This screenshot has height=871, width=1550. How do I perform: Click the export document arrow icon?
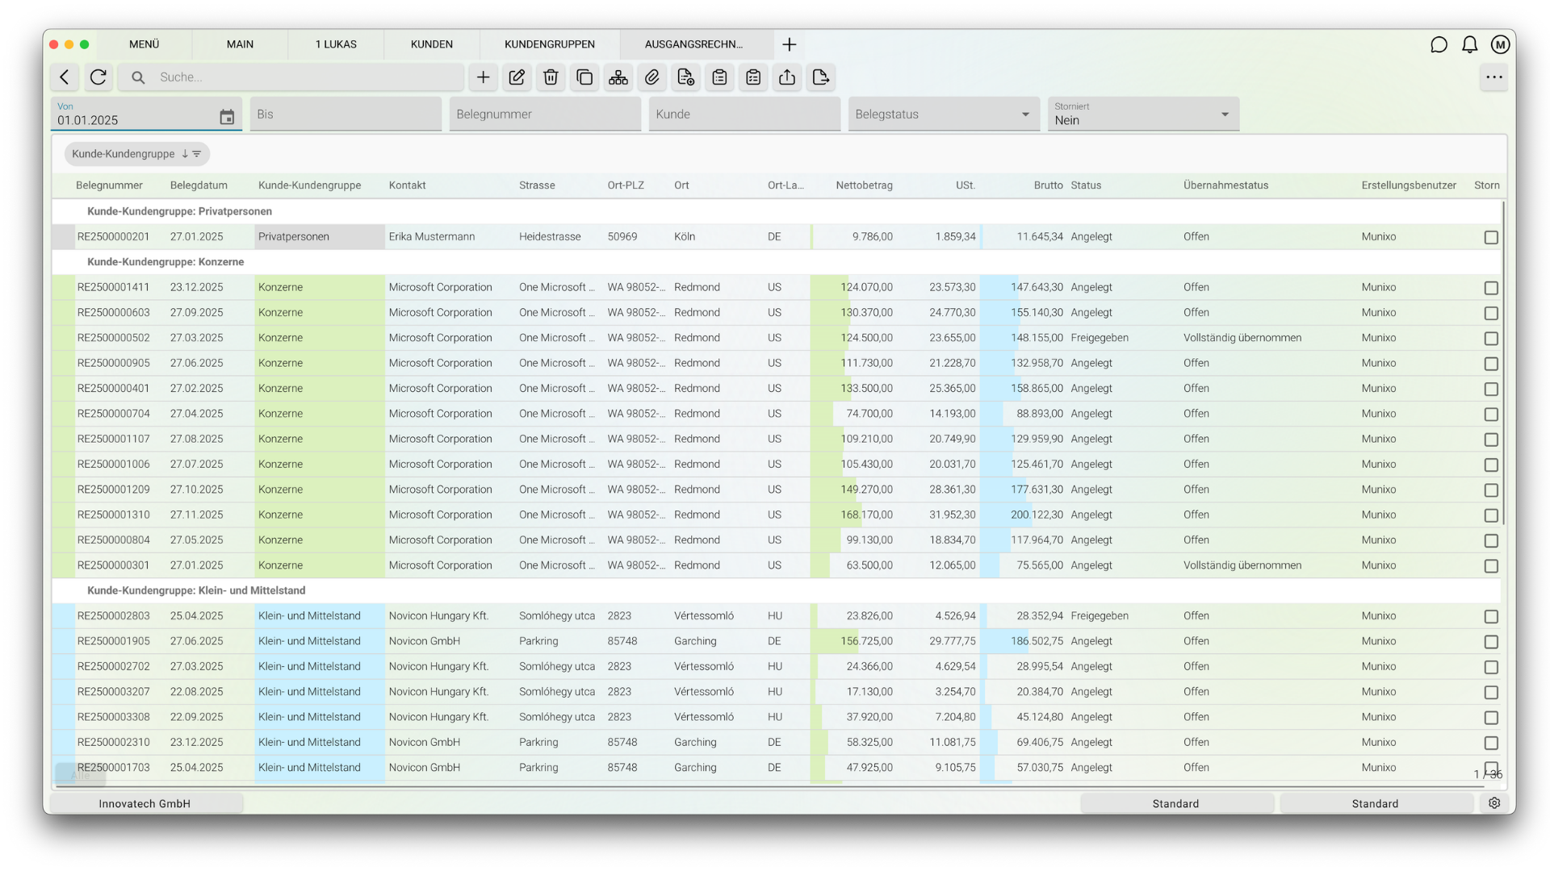(821, 77)
